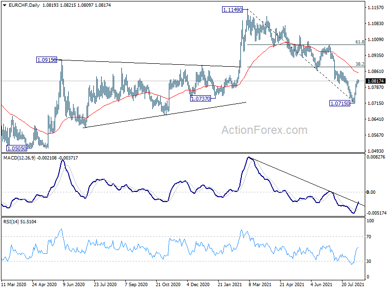The image size is (387, 290).
Task: Click the RSI(14) indicator label
Action: 11,222
